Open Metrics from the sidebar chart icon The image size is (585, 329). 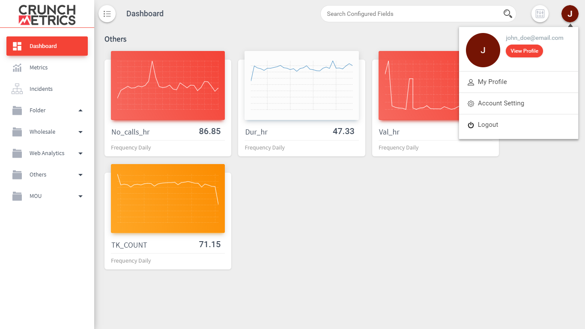pos(17,68)
